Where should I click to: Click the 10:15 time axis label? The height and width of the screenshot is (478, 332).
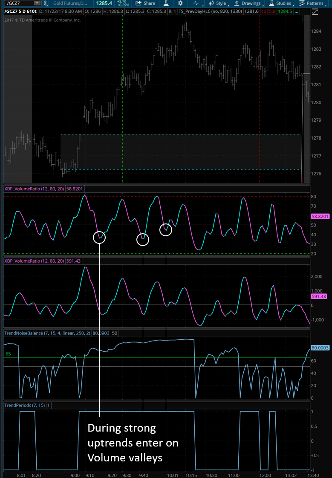tap(191, 475)
